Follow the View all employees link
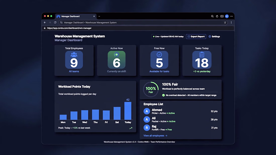Screen dimensions: 276x155 pyautogui.click(x=155, y=136)
